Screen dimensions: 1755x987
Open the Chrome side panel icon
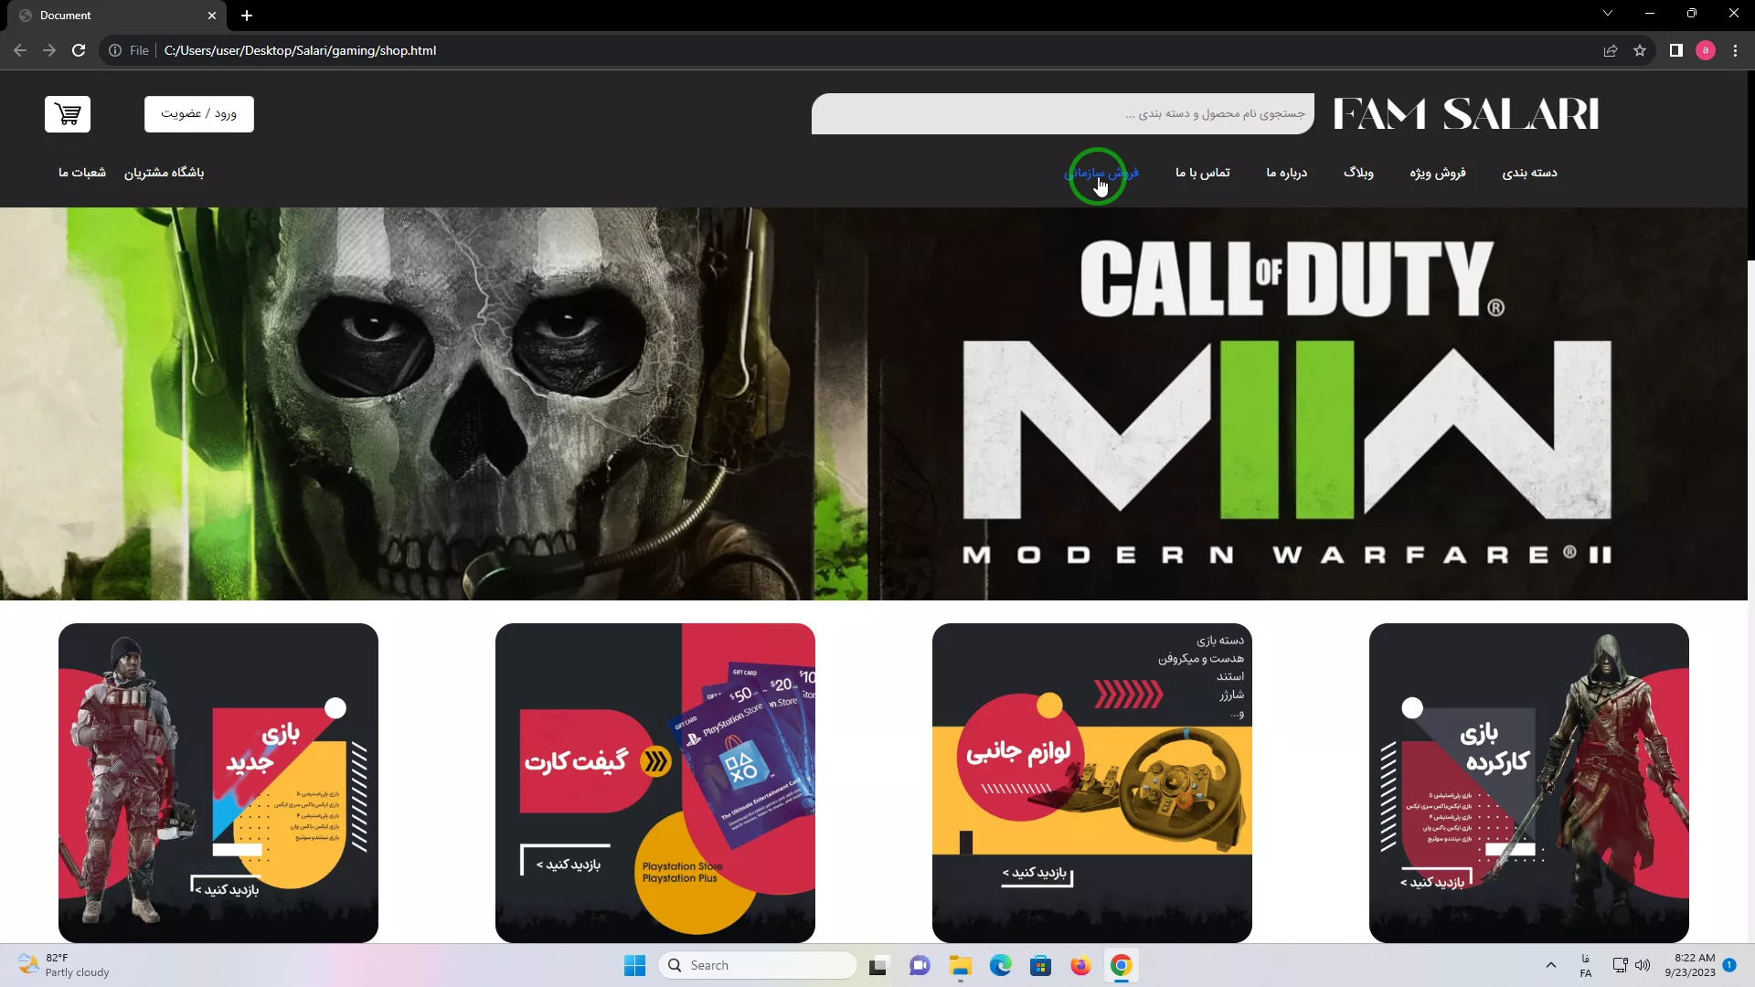tap(1675, 50)
